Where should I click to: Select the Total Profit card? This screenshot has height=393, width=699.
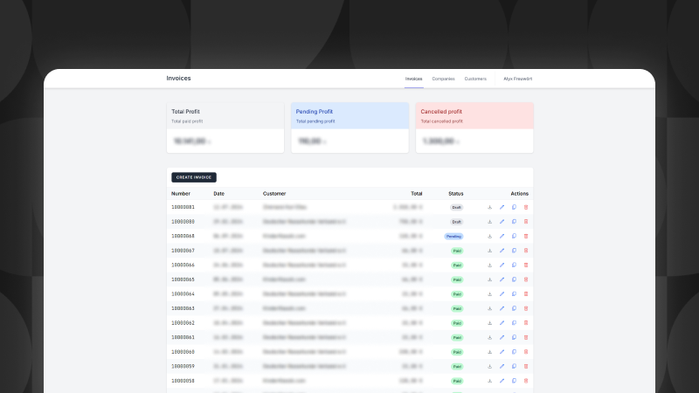click(x=225, y=128)
